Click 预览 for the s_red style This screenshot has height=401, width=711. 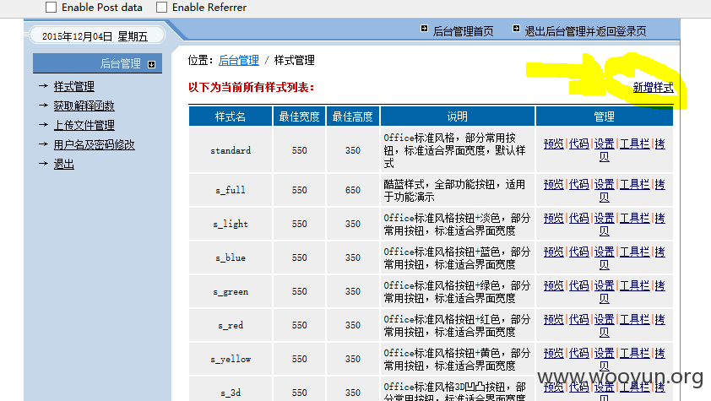[553, 319]
